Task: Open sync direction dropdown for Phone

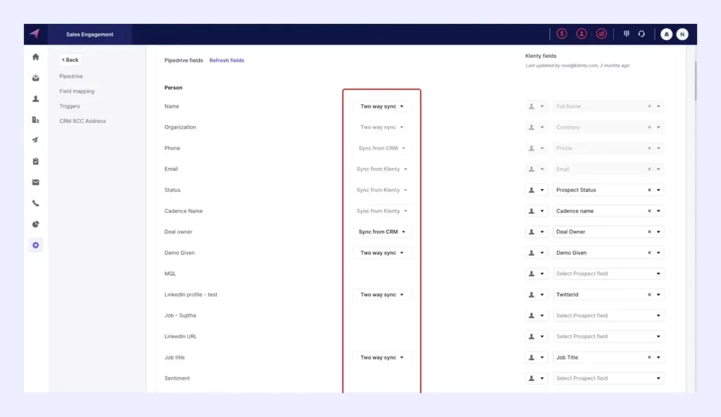Action: [x=382, y=148]
